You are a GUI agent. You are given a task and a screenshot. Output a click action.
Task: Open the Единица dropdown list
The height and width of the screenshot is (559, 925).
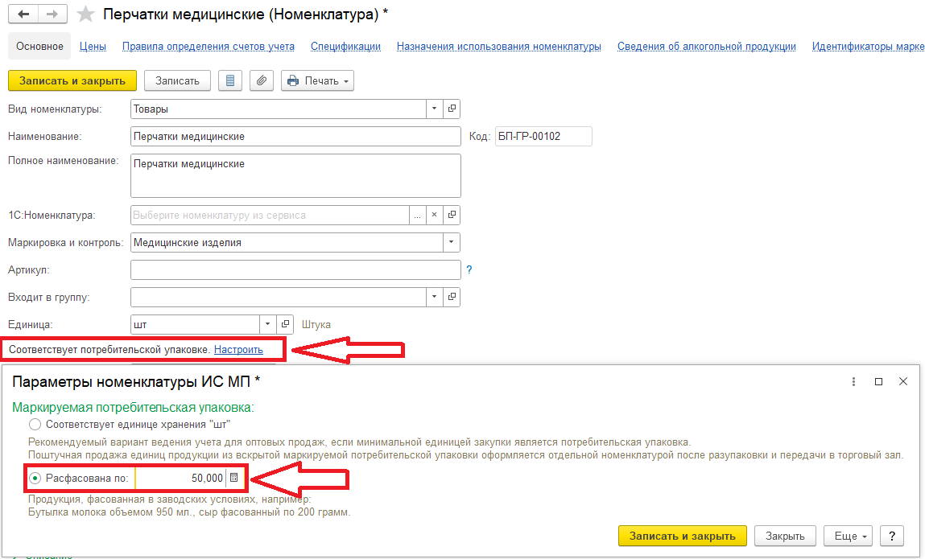coord(267,324)
